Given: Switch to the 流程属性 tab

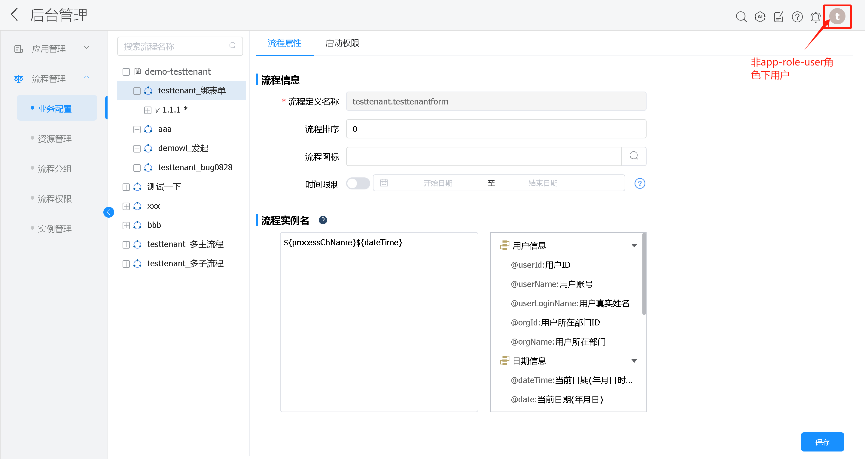Looking at the screenshot, I should (x=284, y=43).
